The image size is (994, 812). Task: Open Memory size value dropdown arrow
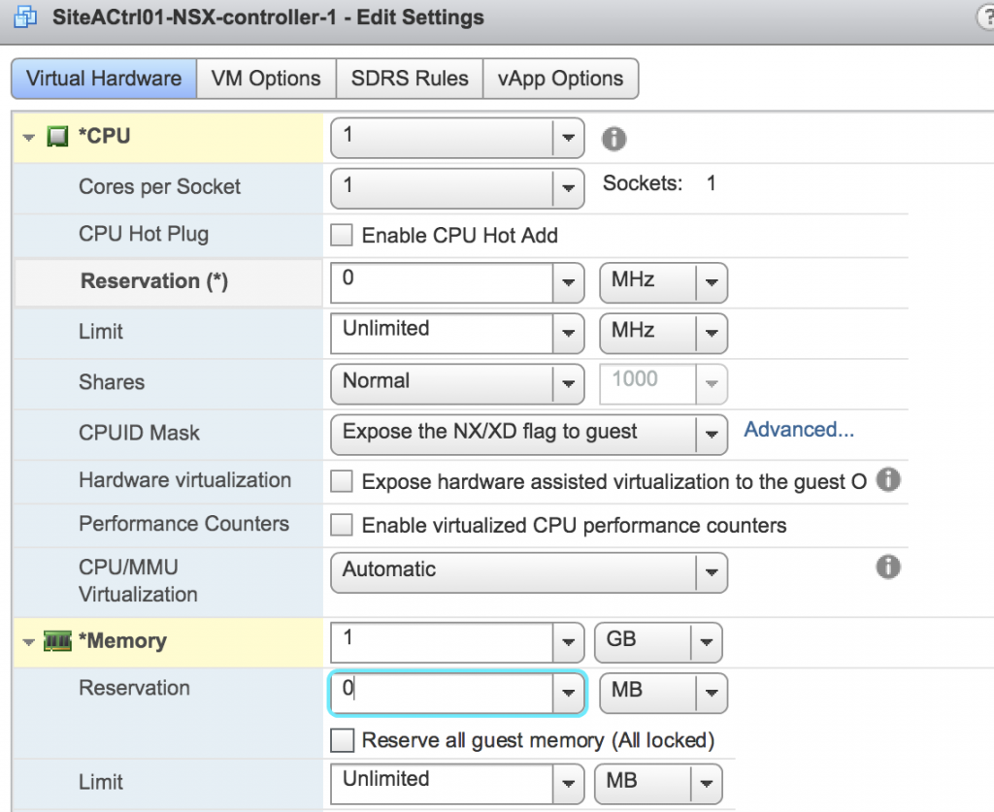click(568, 642)
